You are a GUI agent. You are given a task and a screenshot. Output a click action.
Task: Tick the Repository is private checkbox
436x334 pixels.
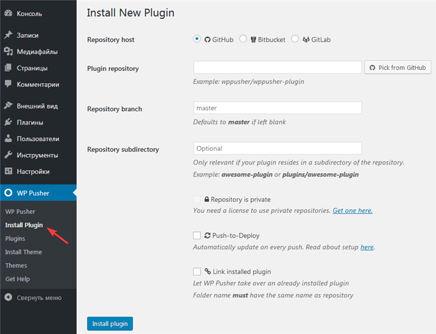pyautogui.click(x=197, y=199)
